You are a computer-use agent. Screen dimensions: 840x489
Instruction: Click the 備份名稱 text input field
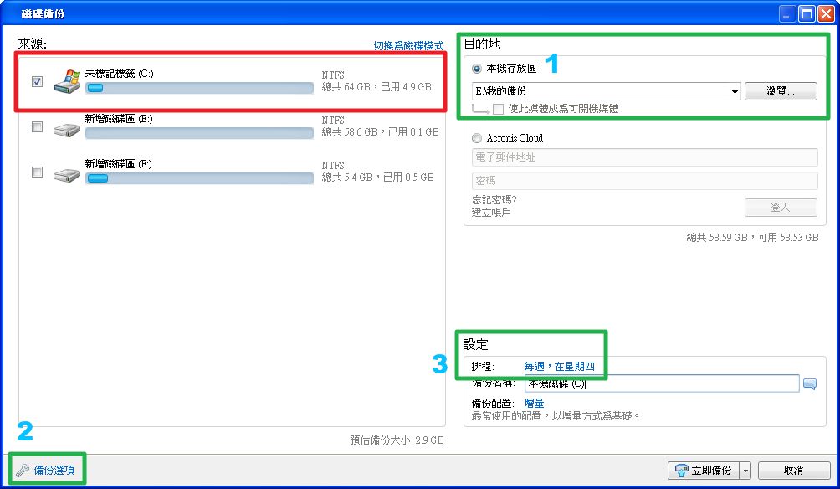[x=661, y=384]
